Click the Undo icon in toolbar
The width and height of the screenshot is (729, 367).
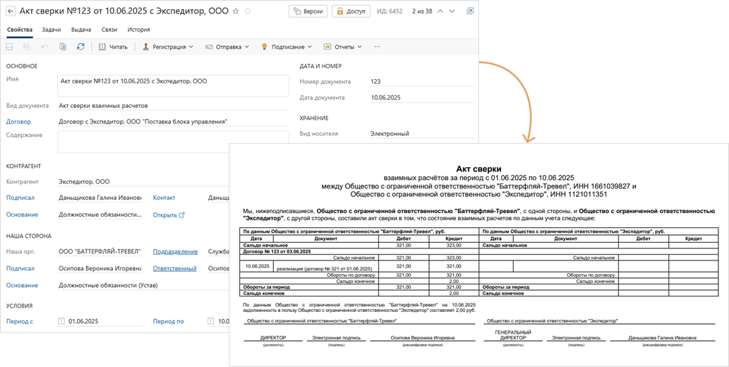tap(45, 47)
